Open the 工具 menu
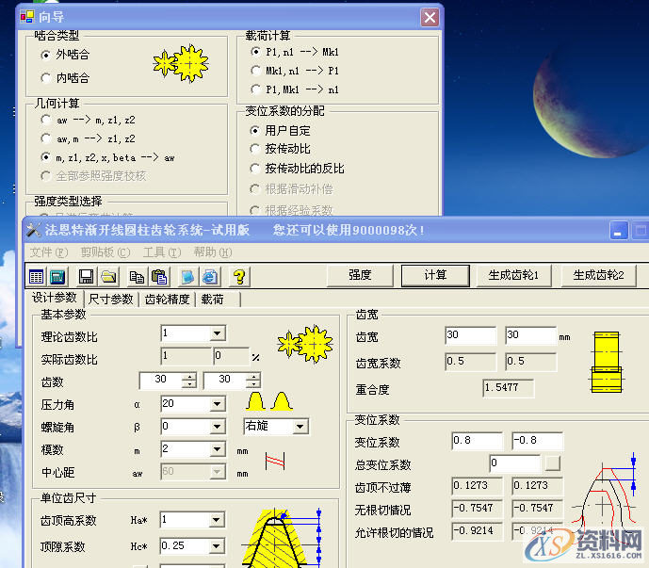Image resolution: width=649 pixels, height=568 pixels. [162, 252]
